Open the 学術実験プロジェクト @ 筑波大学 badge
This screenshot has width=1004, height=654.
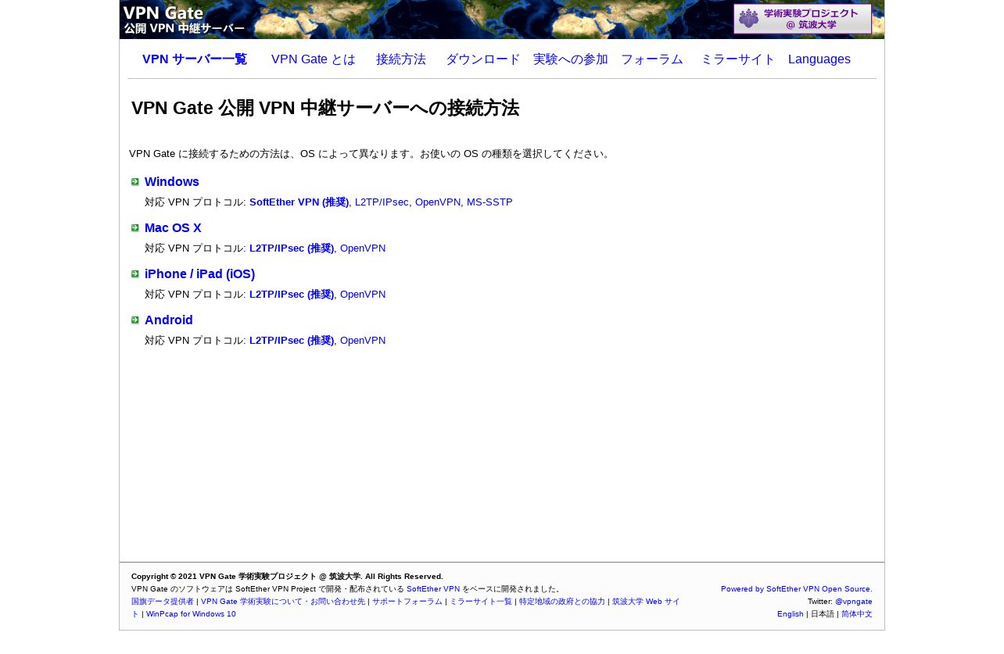coord(802,19)
